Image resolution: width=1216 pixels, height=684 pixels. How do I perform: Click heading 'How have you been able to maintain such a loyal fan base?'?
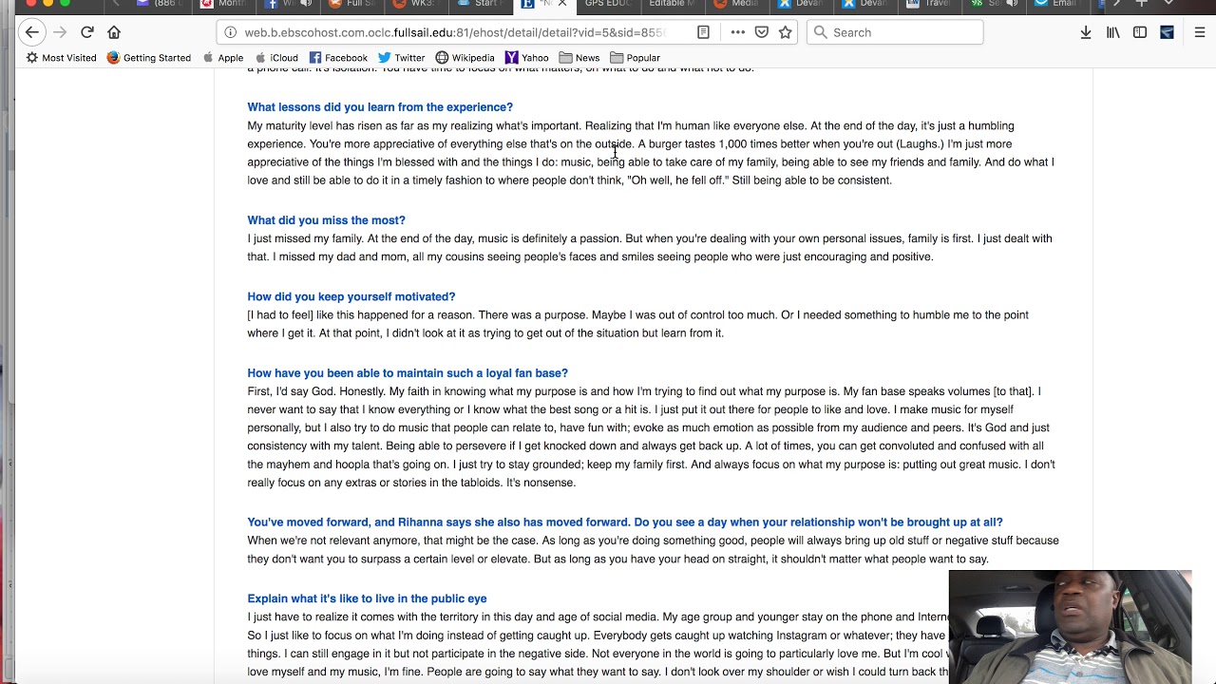[408, 373]
